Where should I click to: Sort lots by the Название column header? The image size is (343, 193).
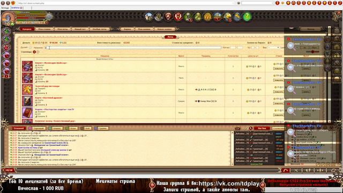(105, 56)
